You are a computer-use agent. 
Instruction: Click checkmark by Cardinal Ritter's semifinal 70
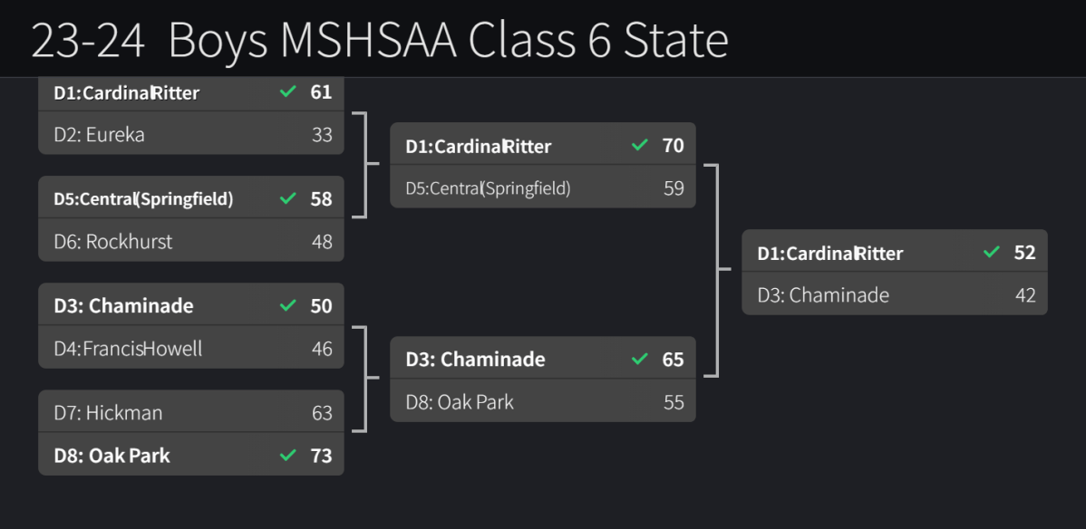(x=640, y=145)
